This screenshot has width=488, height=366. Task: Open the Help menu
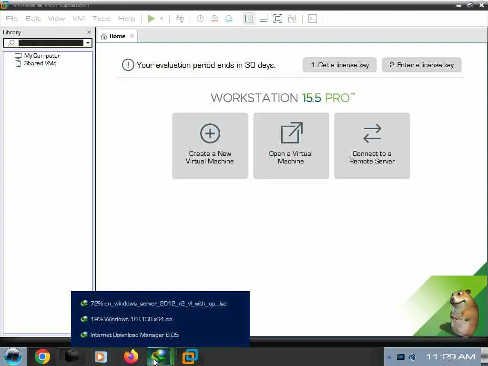[x=126, y=19]
